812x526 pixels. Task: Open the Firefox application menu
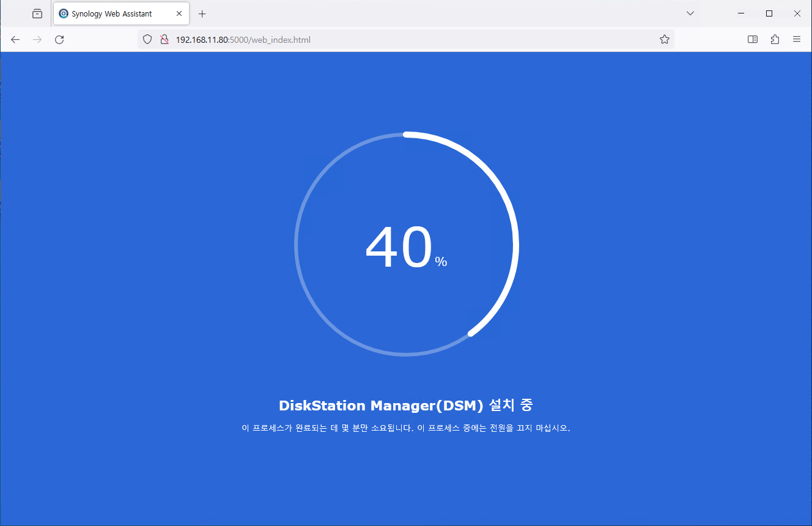pyautogui.click(x=797, y=40)
